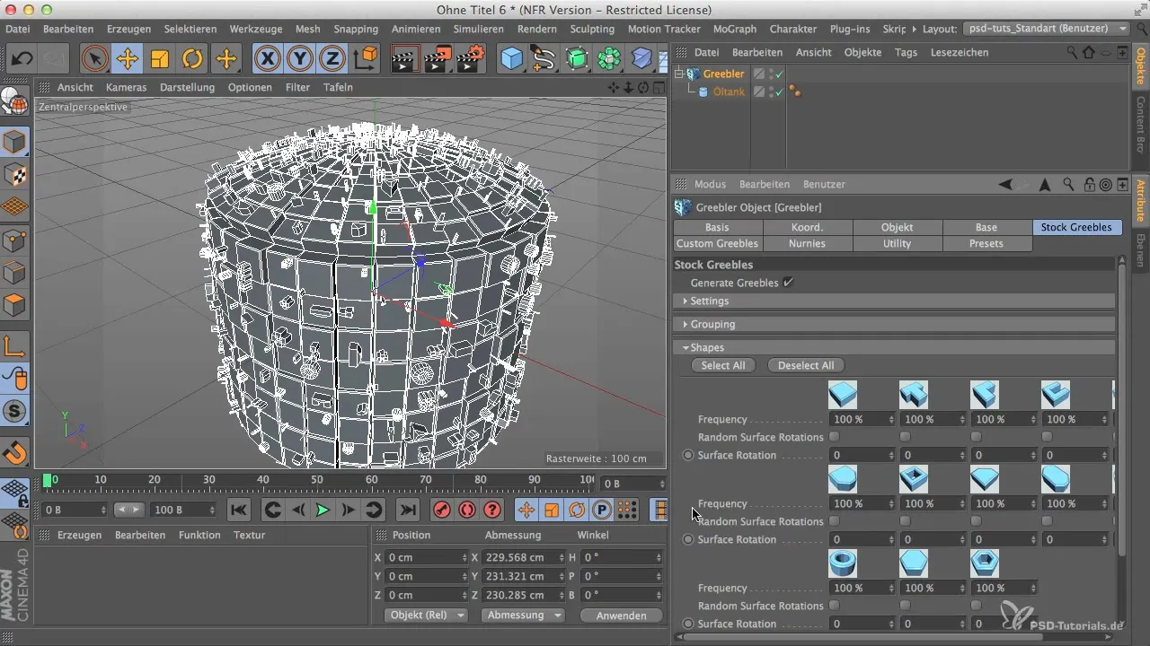Screen dimensions: 1150x646
Task: Open viewport Kameras menu
Action: click(126, 87)
